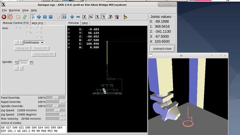Click joint 2 value -341.1130
The height and width of the screenshot is (135, 240).
tap(162, 31)
